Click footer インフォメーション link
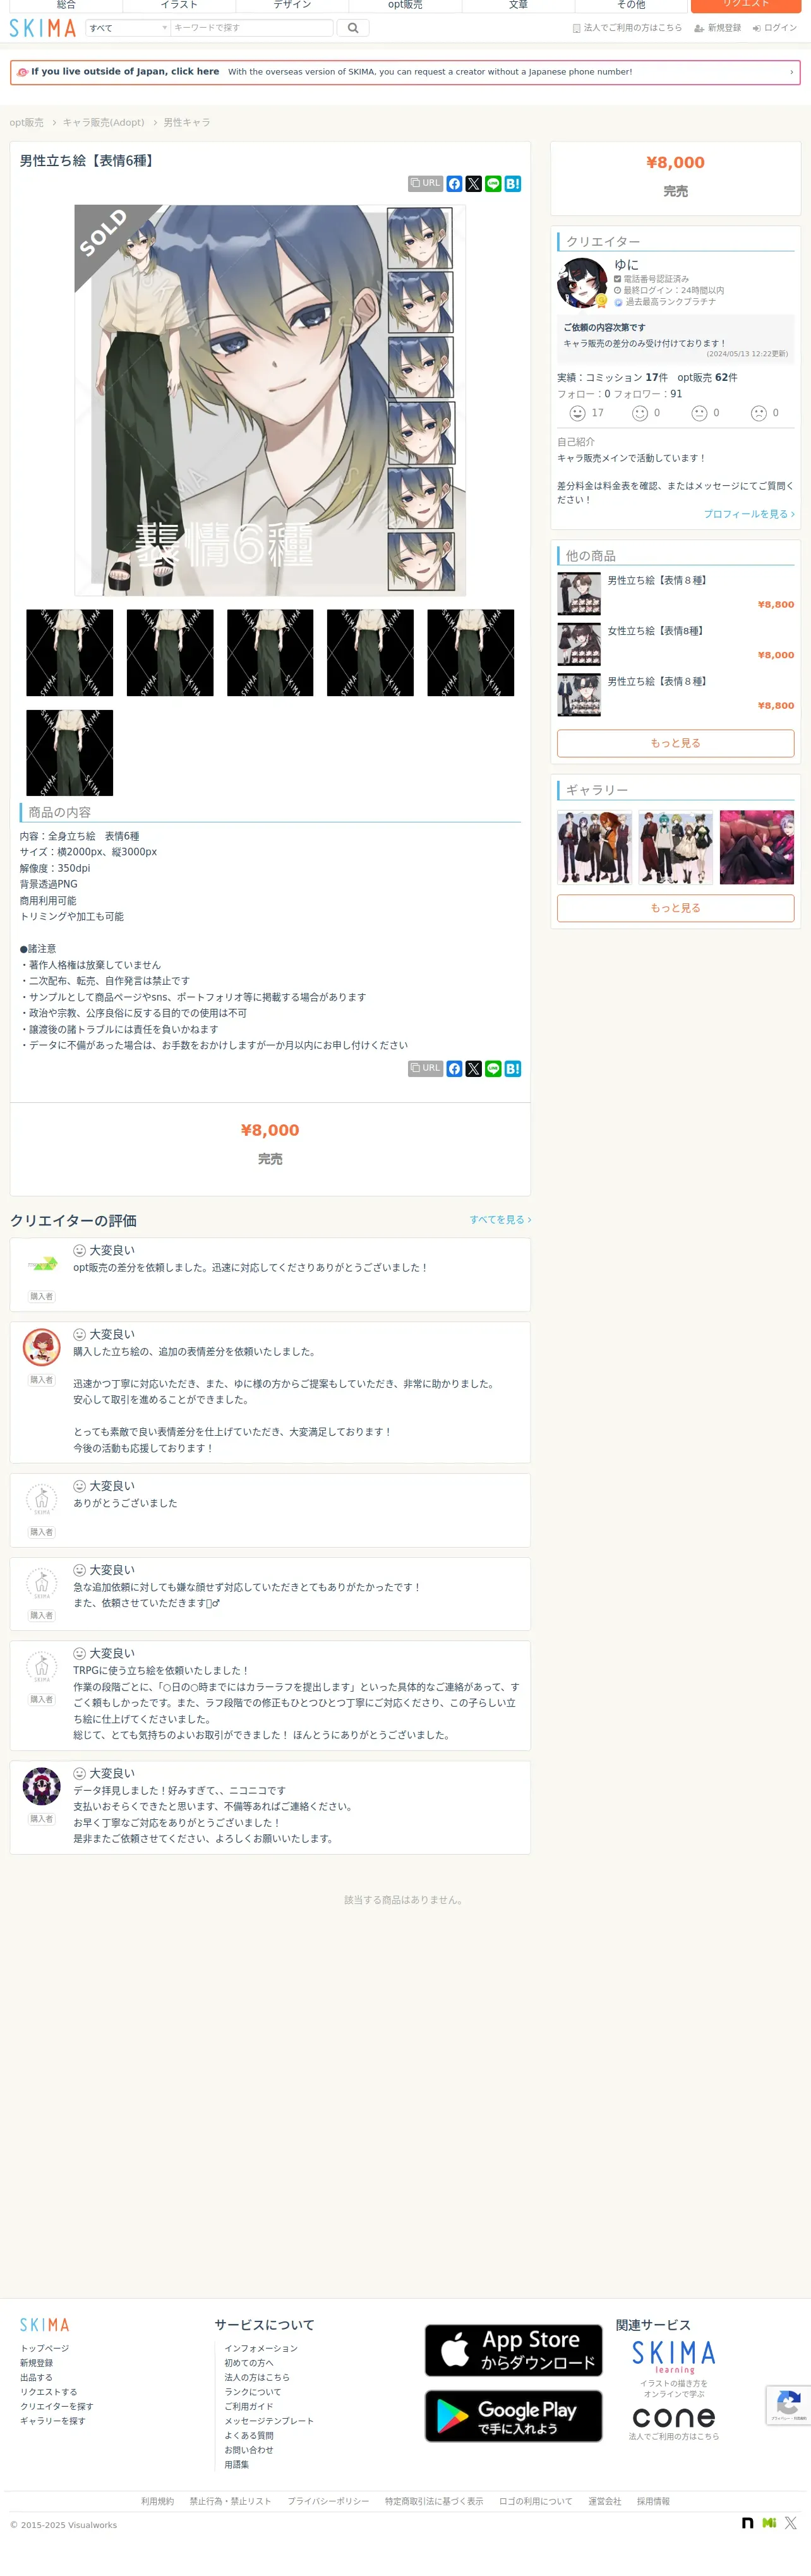The image size is (811, 2576). 261,2348
